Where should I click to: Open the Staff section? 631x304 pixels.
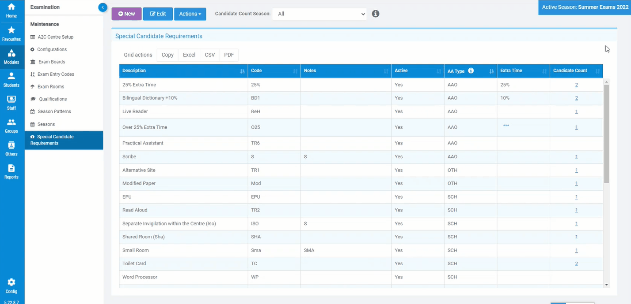click(x=11, y=102)
